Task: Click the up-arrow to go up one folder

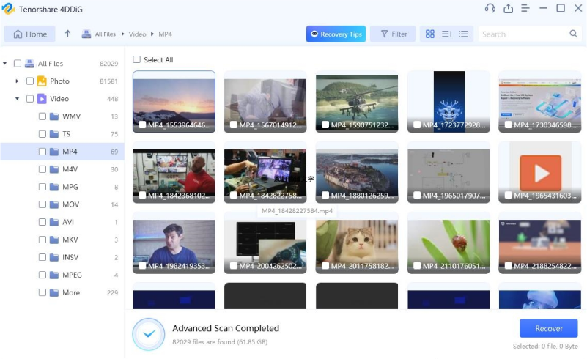Action: point(67,34)
